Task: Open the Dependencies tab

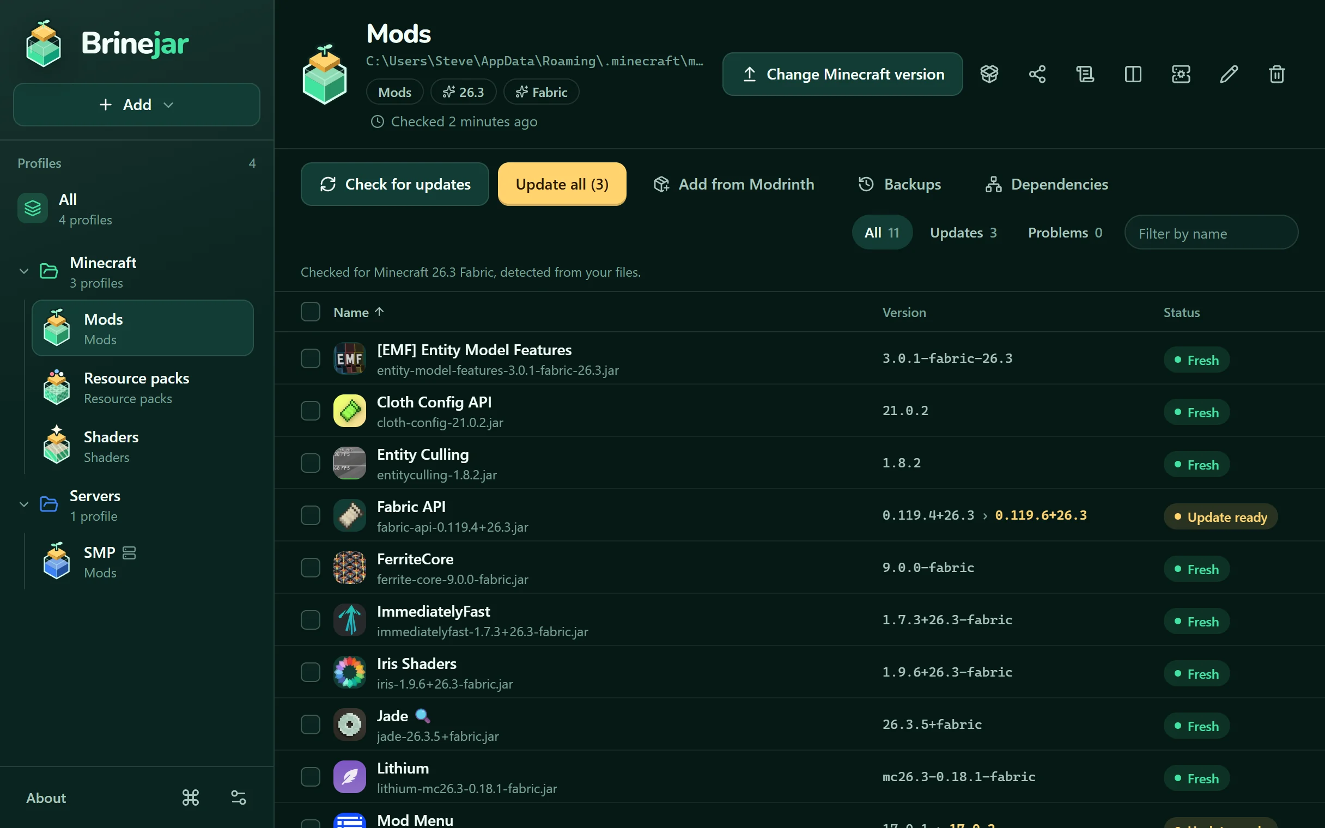Action: pyautogui.click(x=1046, y=185)
